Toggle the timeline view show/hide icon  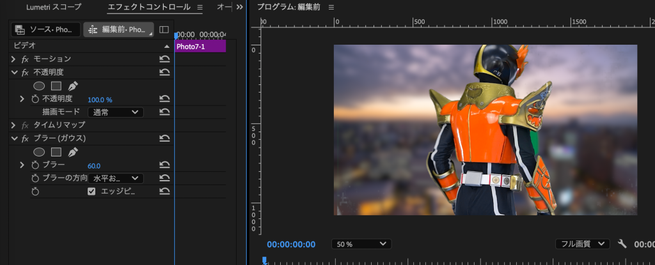(x=164, y=30)
